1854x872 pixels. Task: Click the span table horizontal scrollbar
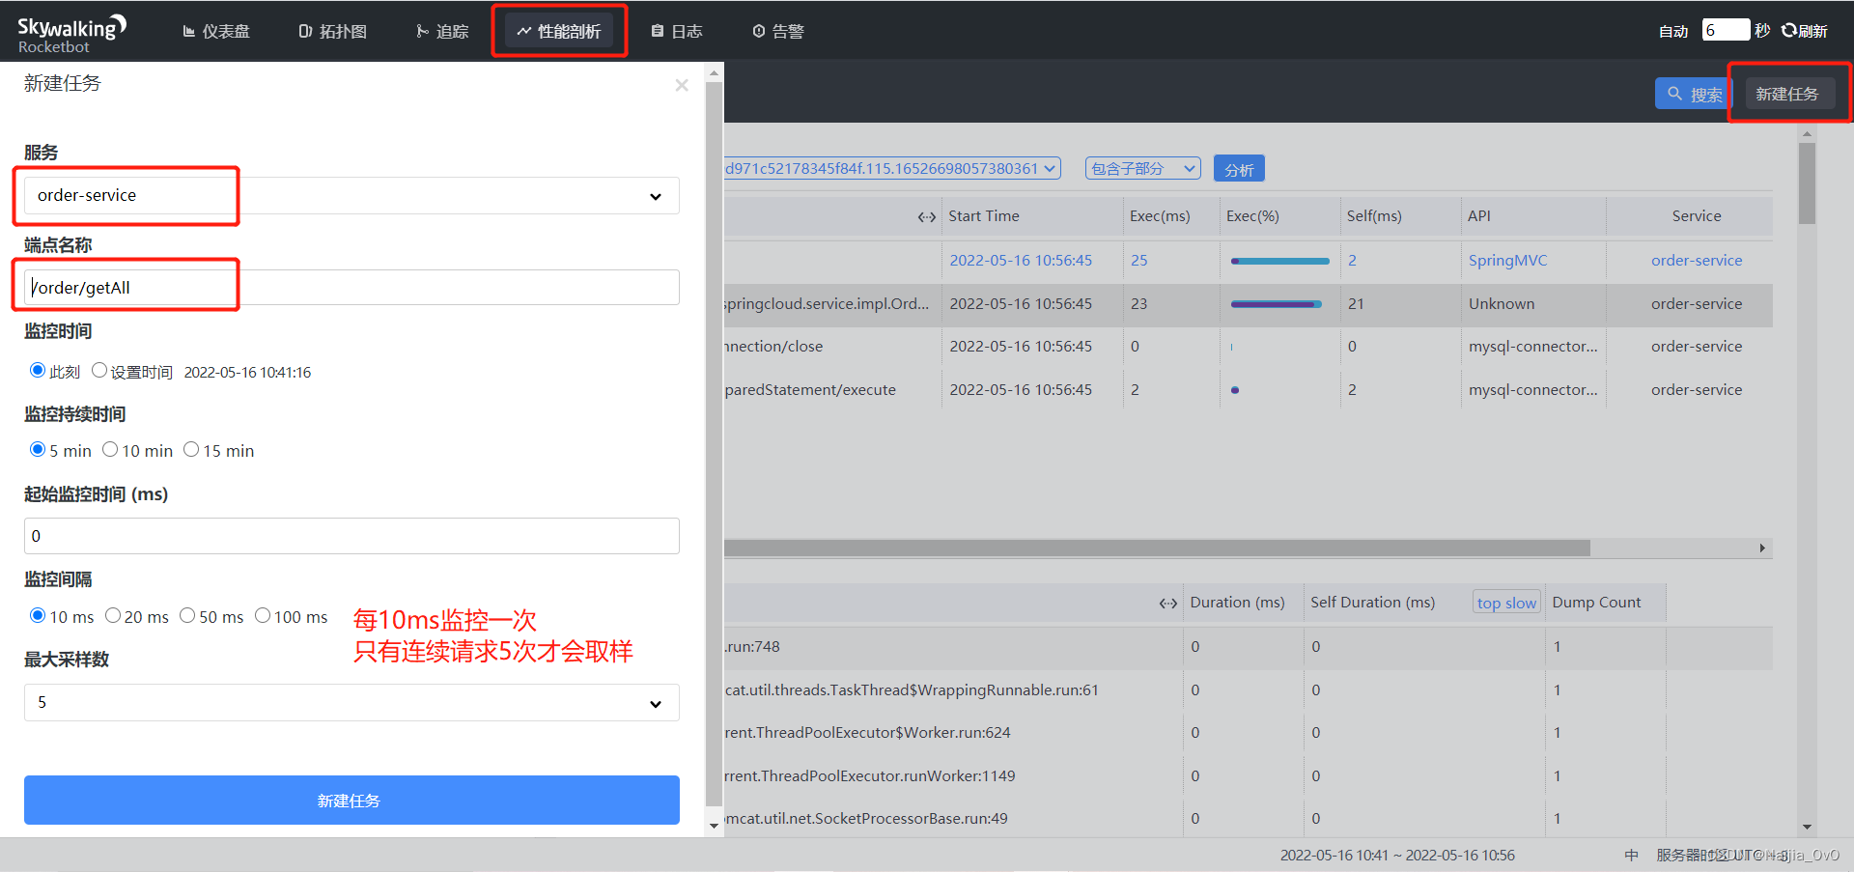coord(1157,549)
